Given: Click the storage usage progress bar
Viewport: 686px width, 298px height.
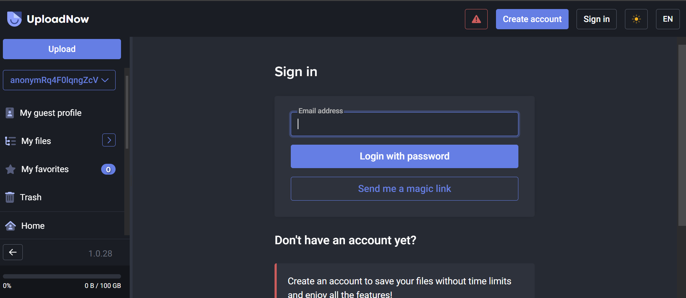Looking at the screenshot, I should 62,276.
